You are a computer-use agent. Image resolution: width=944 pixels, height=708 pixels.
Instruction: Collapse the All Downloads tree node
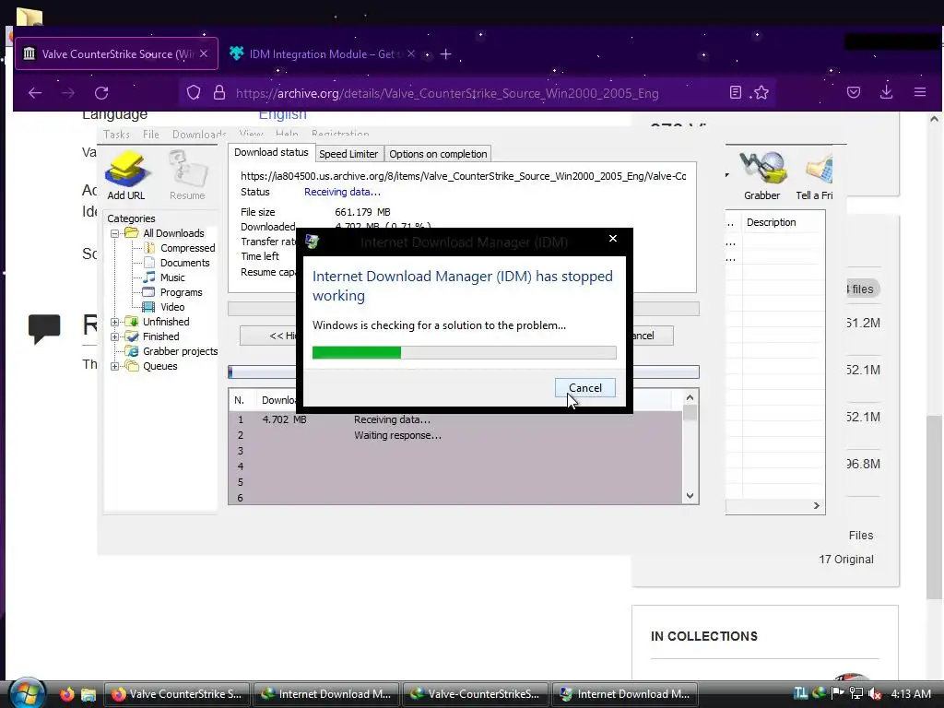click(x=114, y=233)
